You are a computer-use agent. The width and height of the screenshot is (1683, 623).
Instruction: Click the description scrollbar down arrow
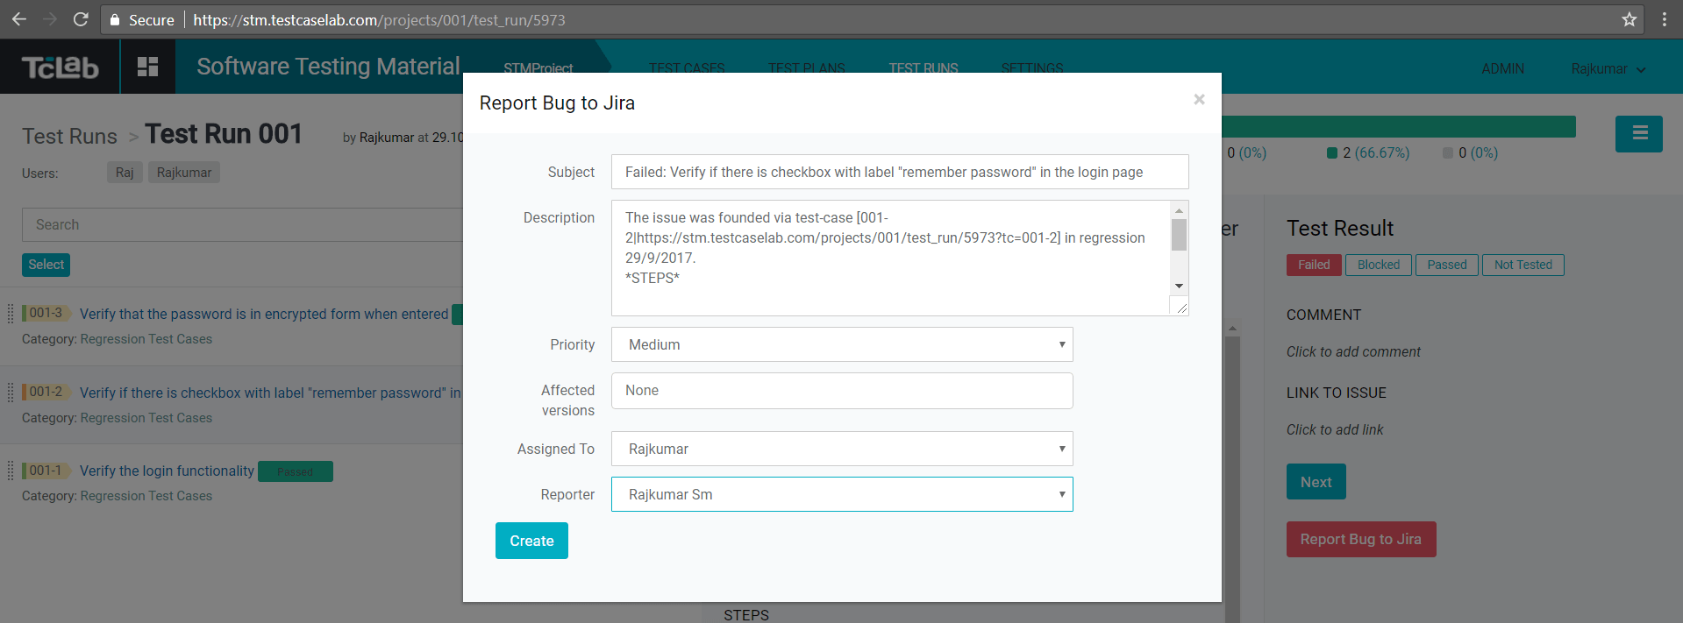[1179, 286]
